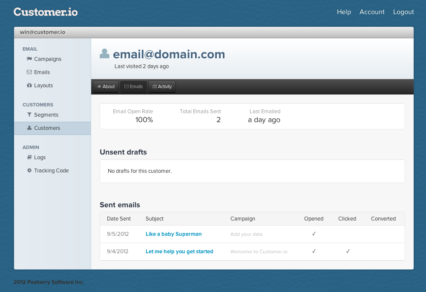Click the Clicked checkmark for 9/4/2012 email
The width and height of the screenshot is (426, 292).
pos(348,251)
